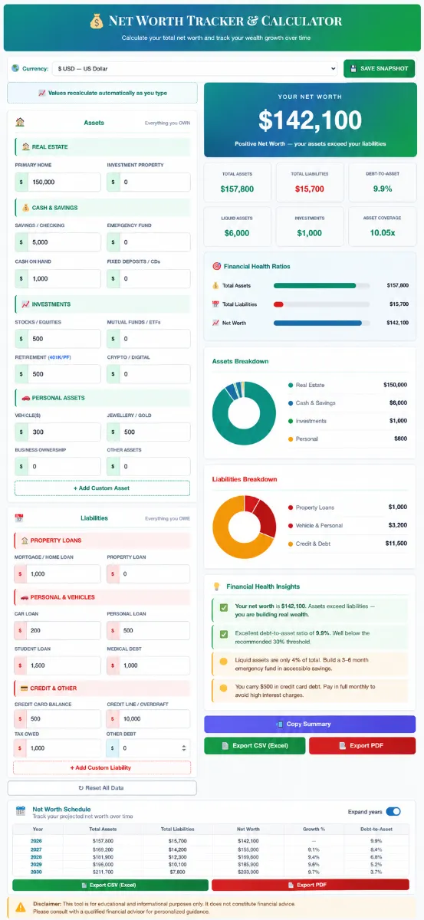The height and width of the screenshot is (920, 424).
Task: Toggle the Expand years switch
Action: (393, 811)
